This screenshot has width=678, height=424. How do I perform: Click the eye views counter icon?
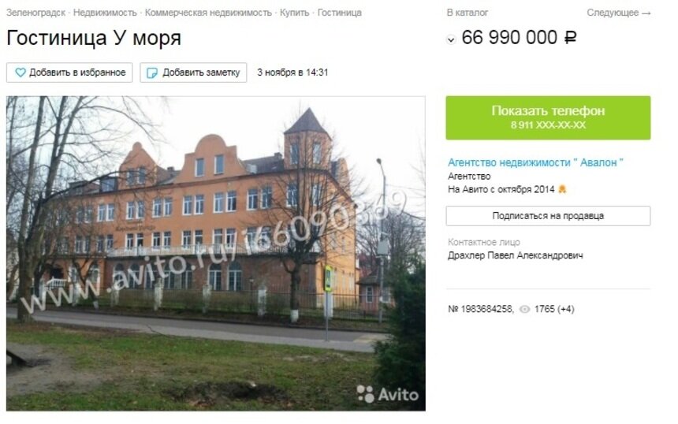[x=524, y=309]
